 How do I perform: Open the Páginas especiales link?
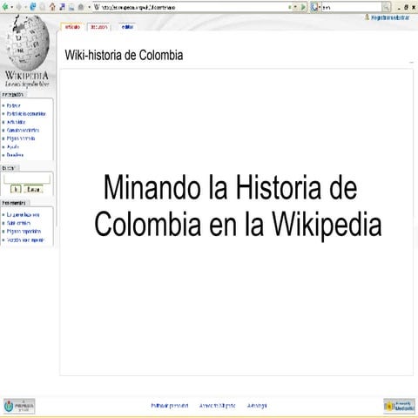click(x=24, y=232)
